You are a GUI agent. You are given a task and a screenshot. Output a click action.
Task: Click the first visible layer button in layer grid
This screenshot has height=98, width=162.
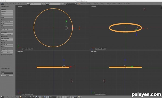click(58, 96)
